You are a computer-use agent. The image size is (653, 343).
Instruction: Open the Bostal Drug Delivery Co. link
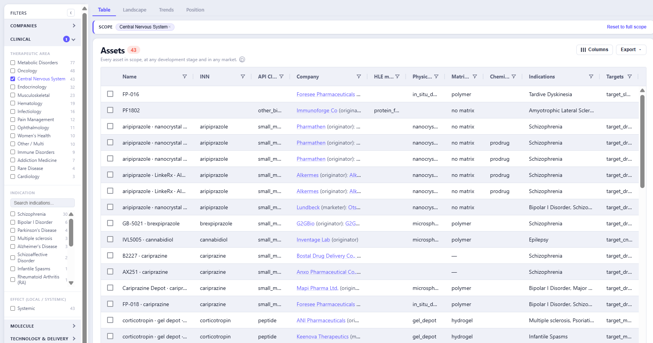(326, 256)
